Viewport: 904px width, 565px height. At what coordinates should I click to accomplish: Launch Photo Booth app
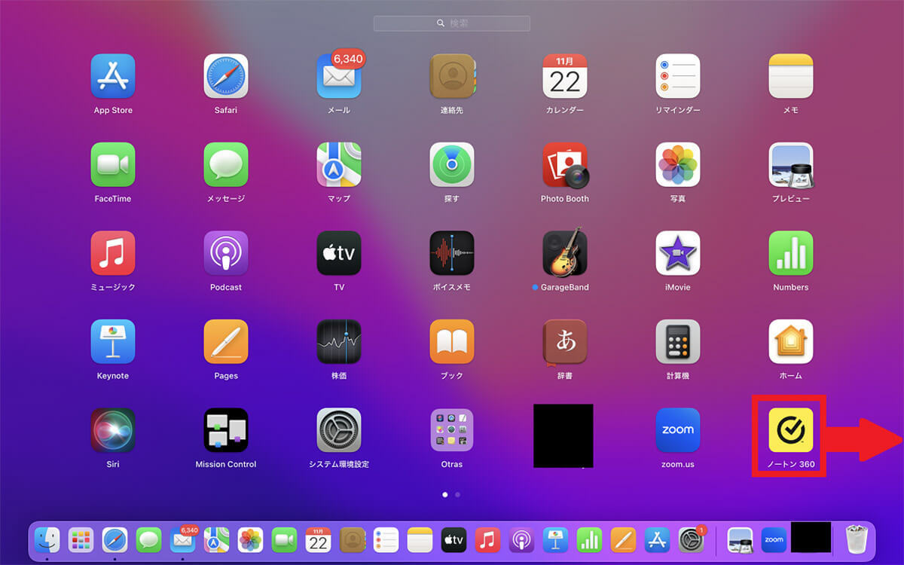pos(565,164)
